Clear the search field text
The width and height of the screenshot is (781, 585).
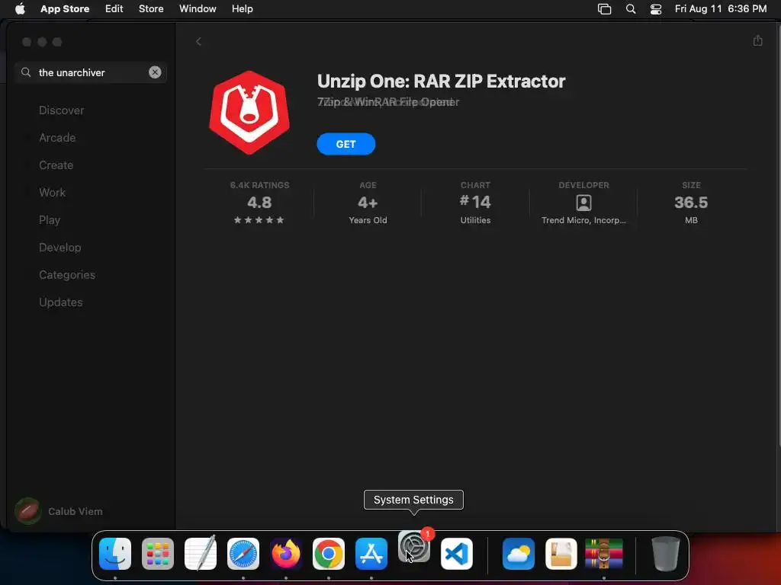coord(155,72)
